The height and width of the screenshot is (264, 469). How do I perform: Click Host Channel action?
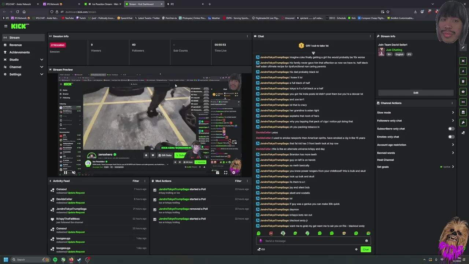(385, 160)
